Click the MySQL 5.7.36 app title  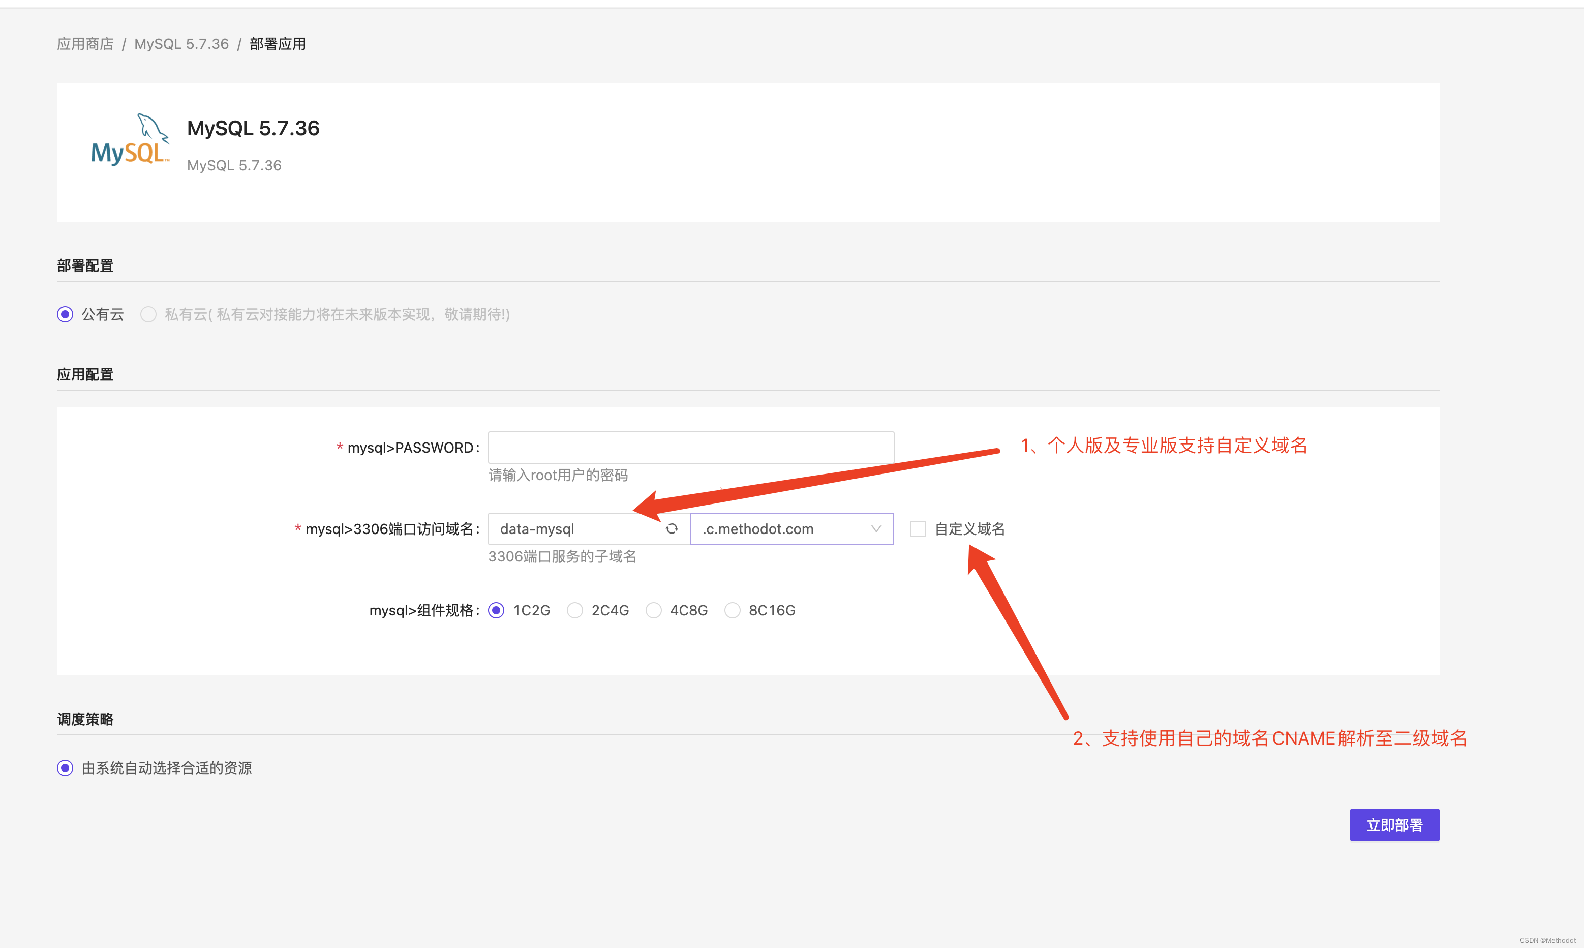click(253, 128)
